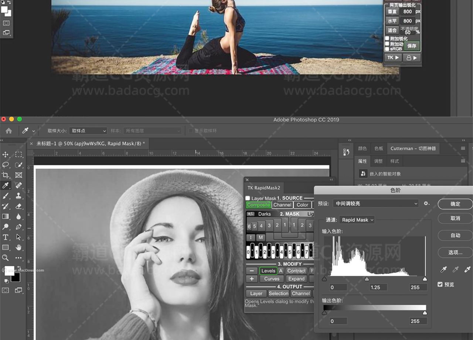Screen dimensions: 473x340
Task: Tick the sRGB checkbox
Action: (x=387, y=49)
